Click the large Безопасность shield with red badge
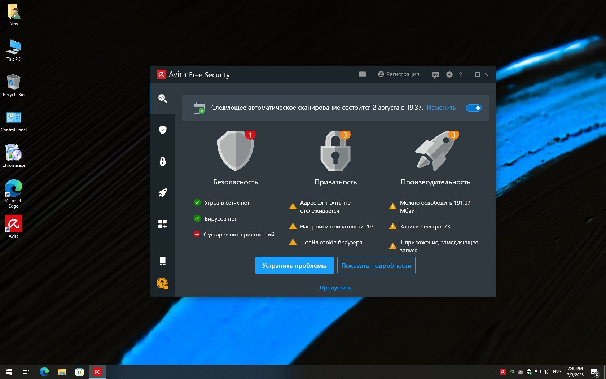 coord(236,151)
